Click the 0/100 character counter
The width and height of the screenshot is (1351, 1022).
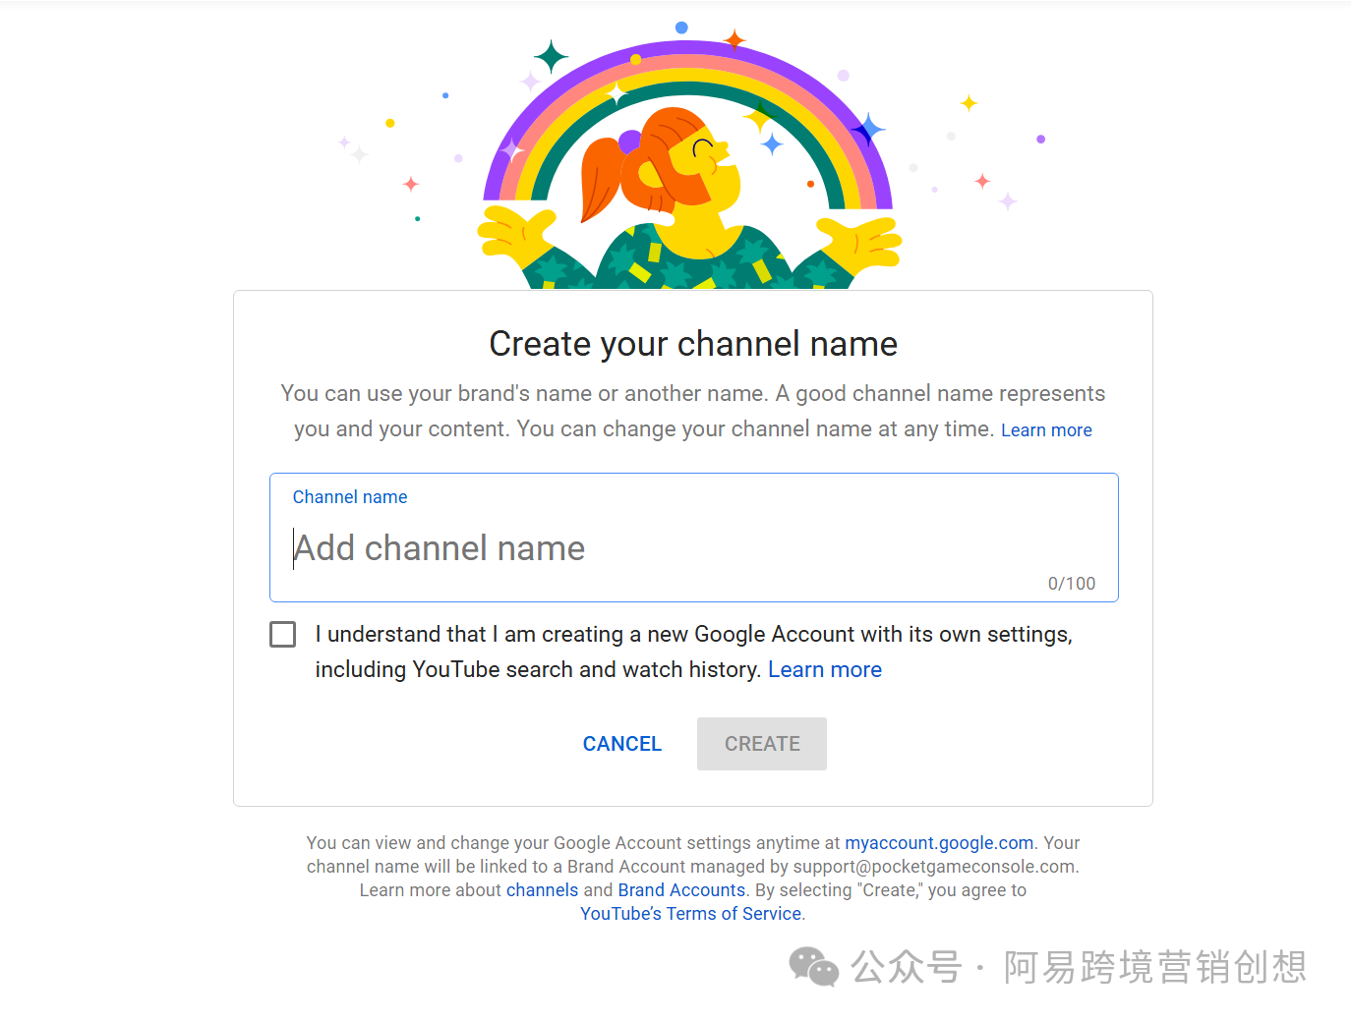coord(1071,584)
